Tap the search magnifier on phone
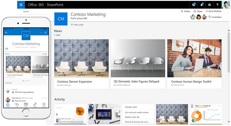The height and width of the screenshot is (126, 231). click(45, 33)
